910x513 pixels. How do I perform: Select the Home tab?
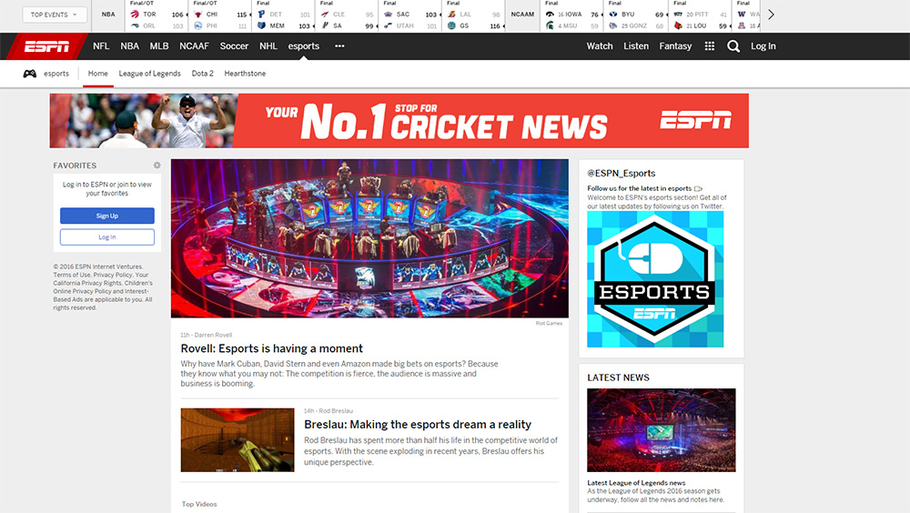pos(98,74)
